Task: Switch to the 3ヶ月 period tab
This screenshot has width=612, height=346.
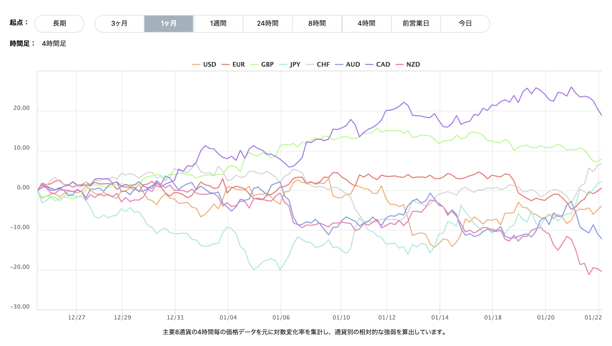Action: coord(119,23)
